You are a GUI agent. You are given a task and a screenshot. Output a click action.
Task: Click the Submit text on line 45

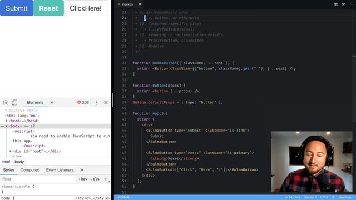click(x=157, y=136)
